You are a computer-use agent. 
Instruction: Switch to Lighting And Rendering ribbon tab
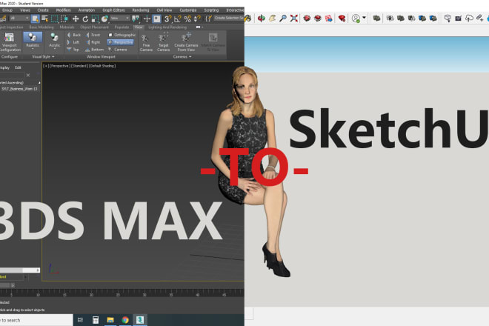click(167, 27)
